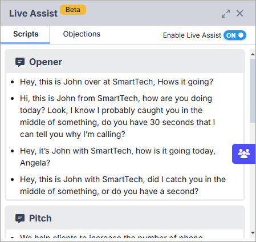
Task: Click the Enable Live Assist label
Action: tap(192, 35)
